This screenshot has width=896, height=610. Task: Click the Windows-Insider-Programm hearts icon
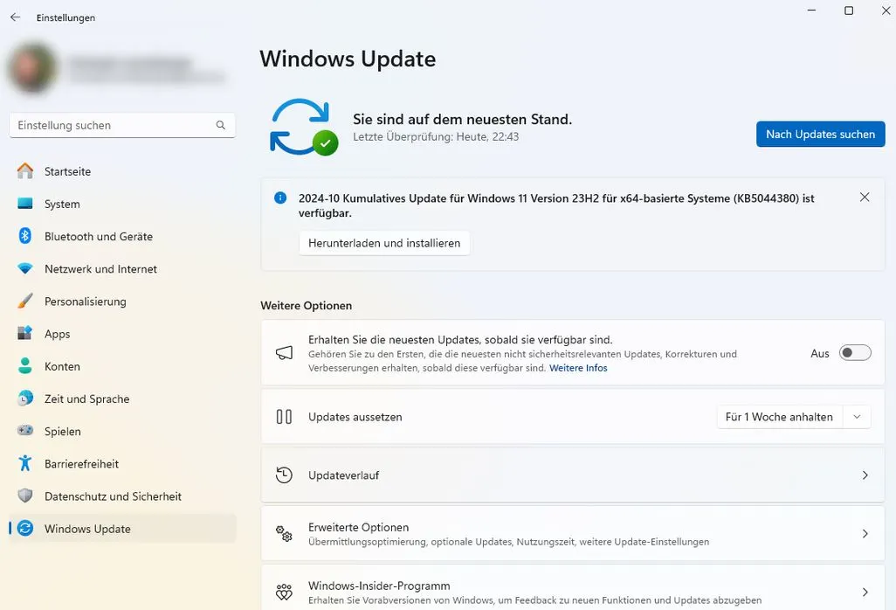tap(284, 592)
